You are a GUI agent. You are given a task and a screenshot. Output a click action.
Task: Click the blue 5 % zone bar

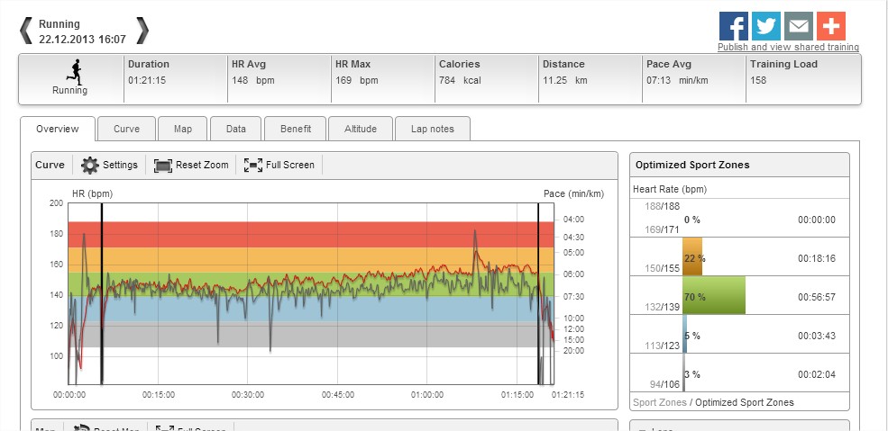click(684, 334)
